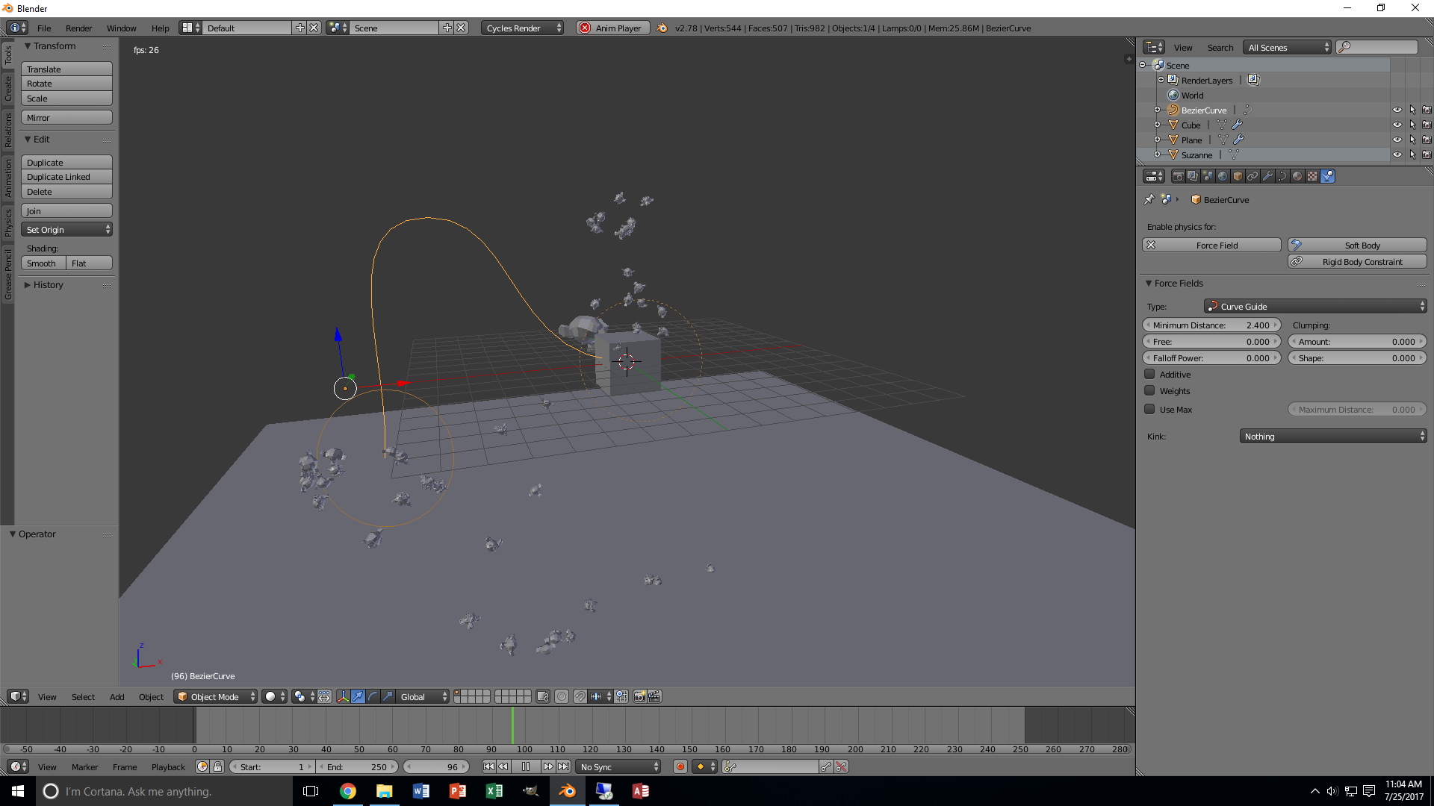Screen dimensions: 1434x806
Task: Enable the Additive checkbox
Action: point(1150,375)
